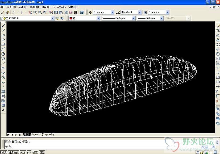Click the Zoom Window icon
This screenshot has width=220, height=154.
(x=40, y=12)
